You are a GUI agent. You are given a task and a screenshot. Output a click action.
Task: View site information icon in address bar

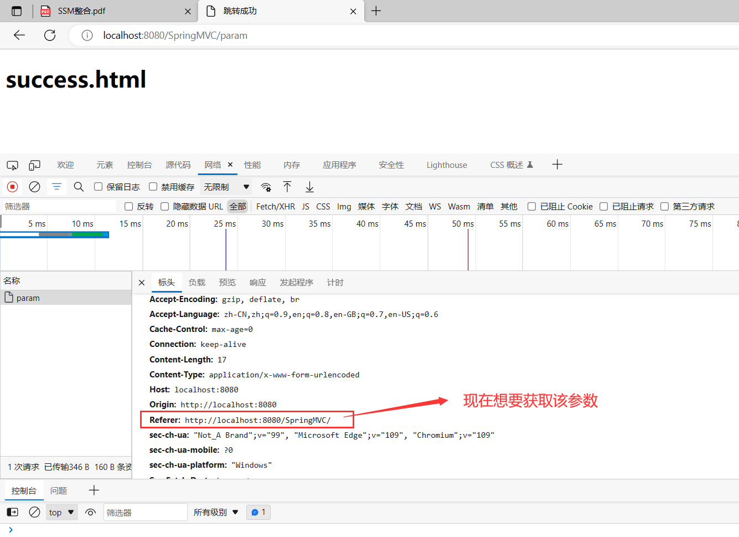click(87, 35)
